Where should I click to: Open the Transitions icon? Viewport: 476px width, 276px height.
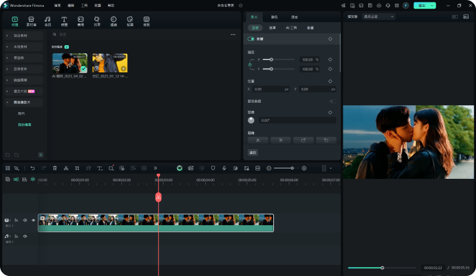click(x=81, y=21)
